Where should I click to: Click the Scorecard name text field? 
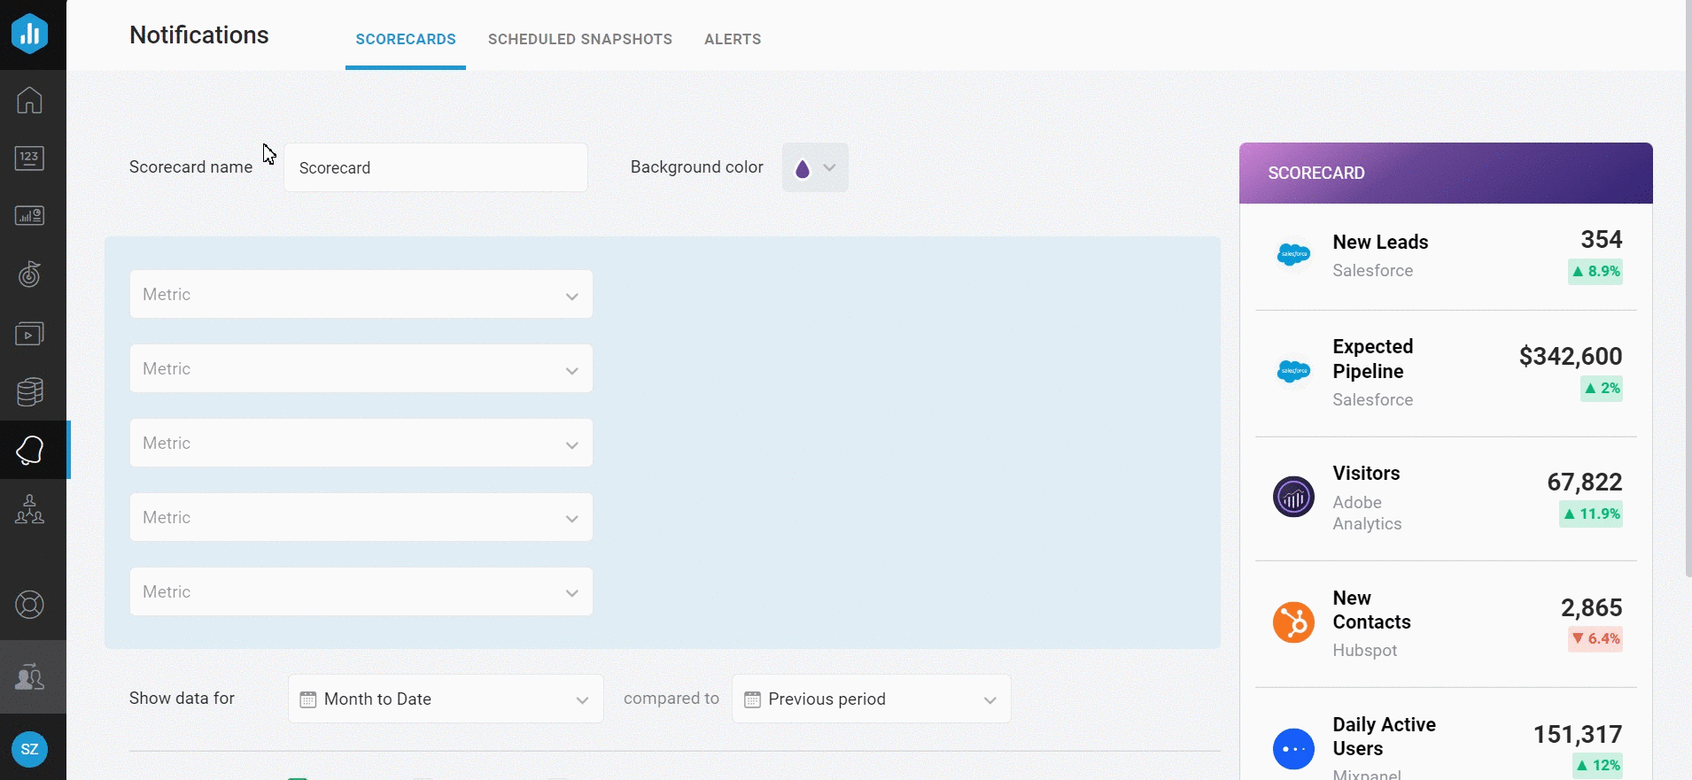point(435,168)
